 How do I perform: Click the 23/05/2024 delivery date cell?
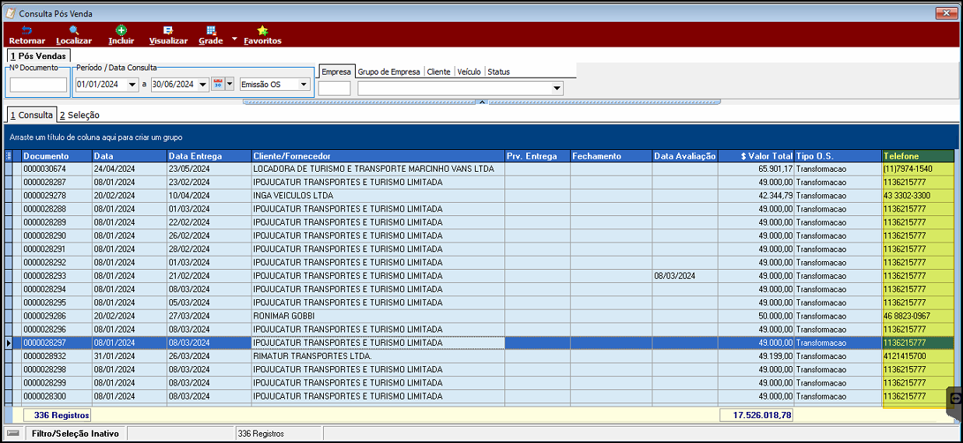point(209,169)
